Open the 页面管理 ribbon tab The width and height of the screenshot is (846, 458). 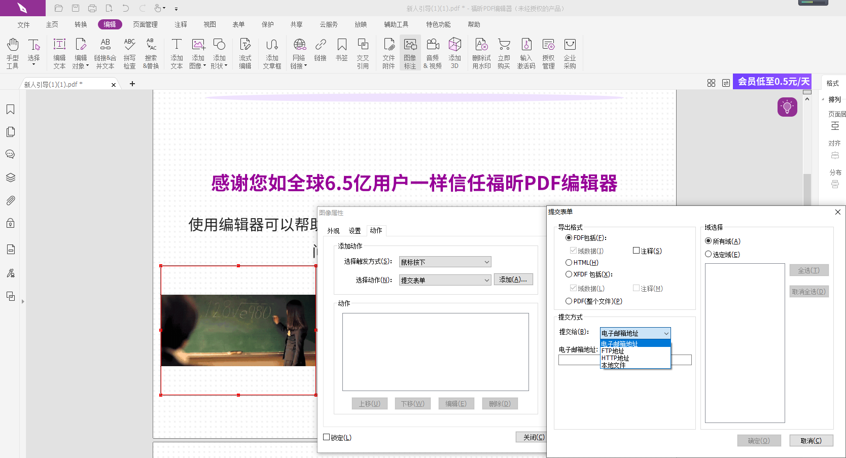(x=145, y=24)
